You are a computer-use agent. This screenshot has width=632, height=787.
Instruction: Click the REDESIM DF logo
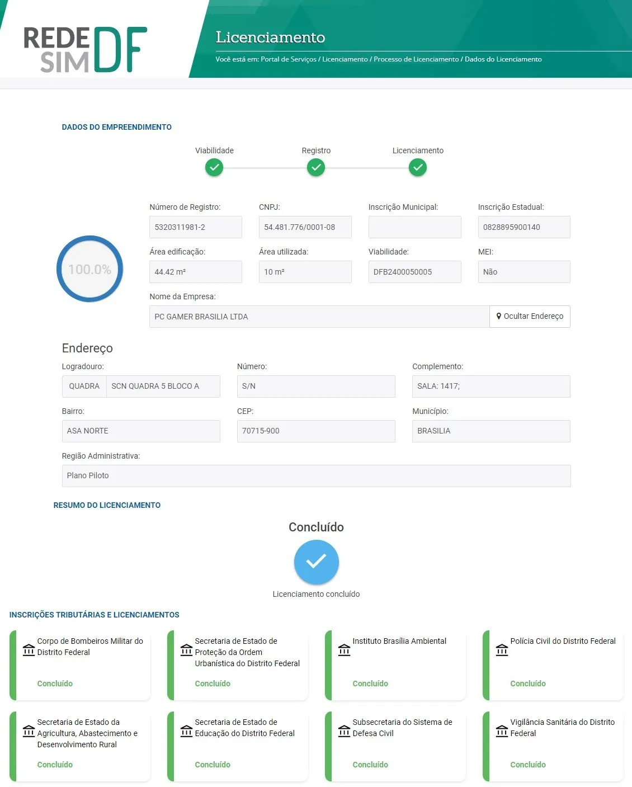tap(85, 50)
